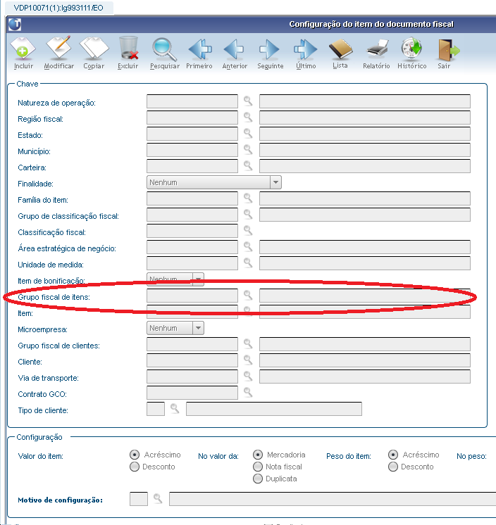Jump to Último record
This screenshot has height=525, width=496.
tap(305, 49)
